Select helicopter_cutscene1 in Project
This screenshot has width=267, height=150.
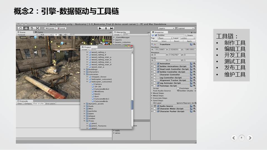102,79
